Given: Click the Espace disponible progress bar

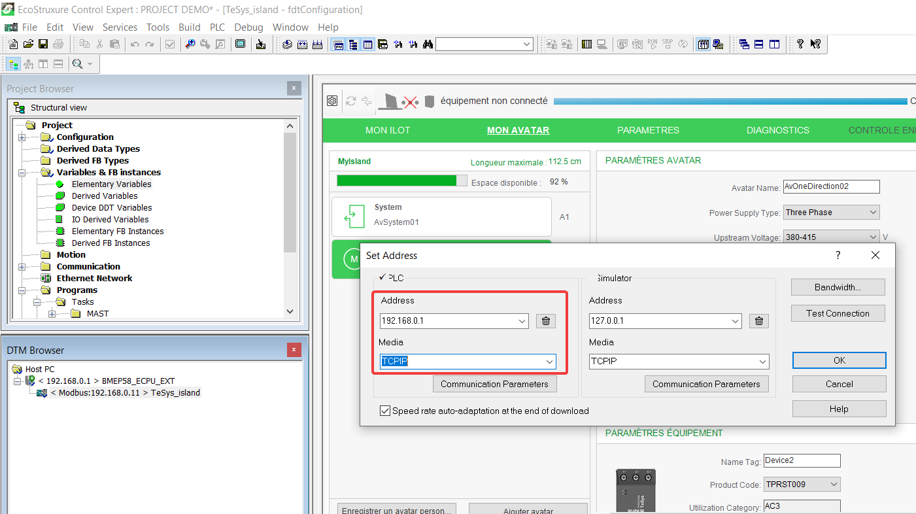Looking at the screenshot, I should 402,180.
